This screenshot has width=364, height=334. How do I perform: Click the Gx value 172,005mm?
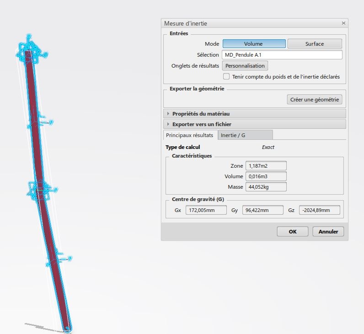206,210
